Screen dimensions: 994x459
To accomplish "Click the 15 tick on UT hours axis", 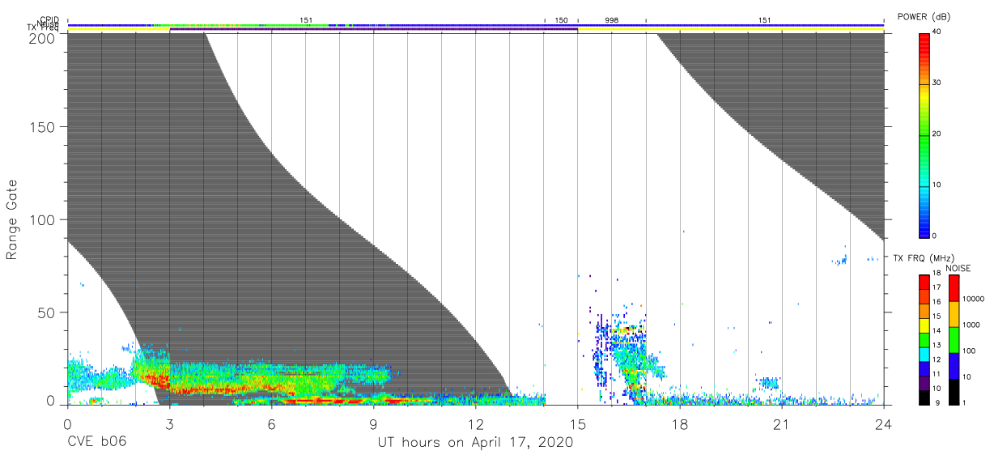I will (578, 423).
